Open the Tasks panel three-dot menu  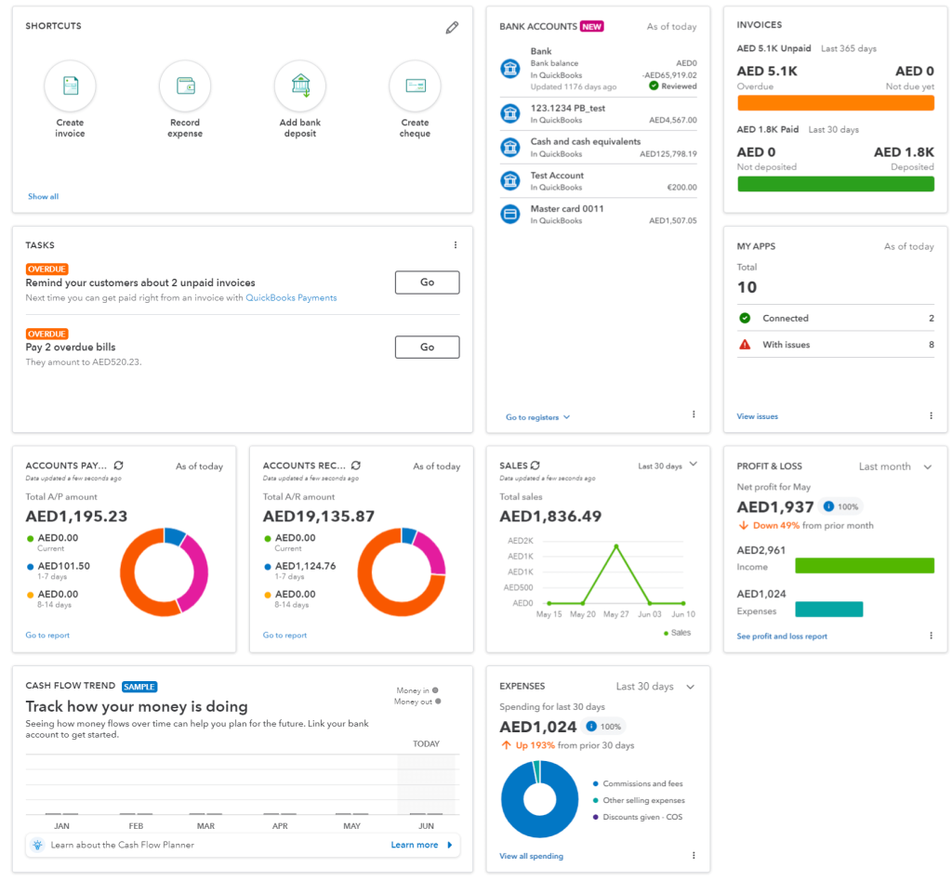(456, 245)
